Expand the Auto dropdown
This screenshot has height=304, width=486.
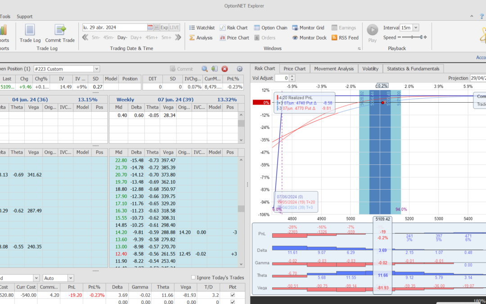pos(70,278)
